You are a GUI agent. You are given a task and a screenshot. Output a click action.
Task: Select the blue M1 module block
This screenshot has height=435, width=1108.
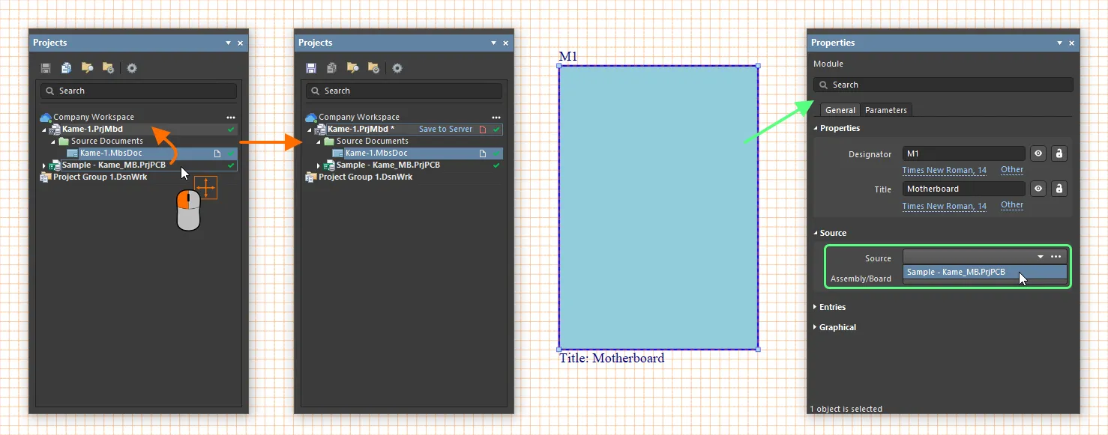pos(658,207)
